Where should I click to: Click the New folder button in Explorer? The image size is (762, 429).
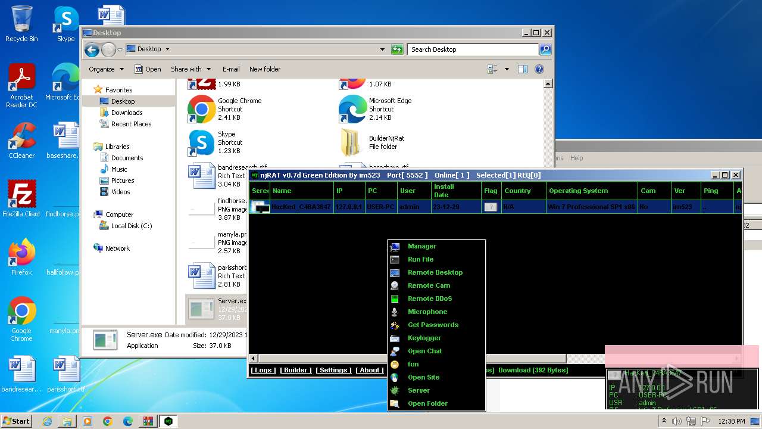[x=265, y=69]
